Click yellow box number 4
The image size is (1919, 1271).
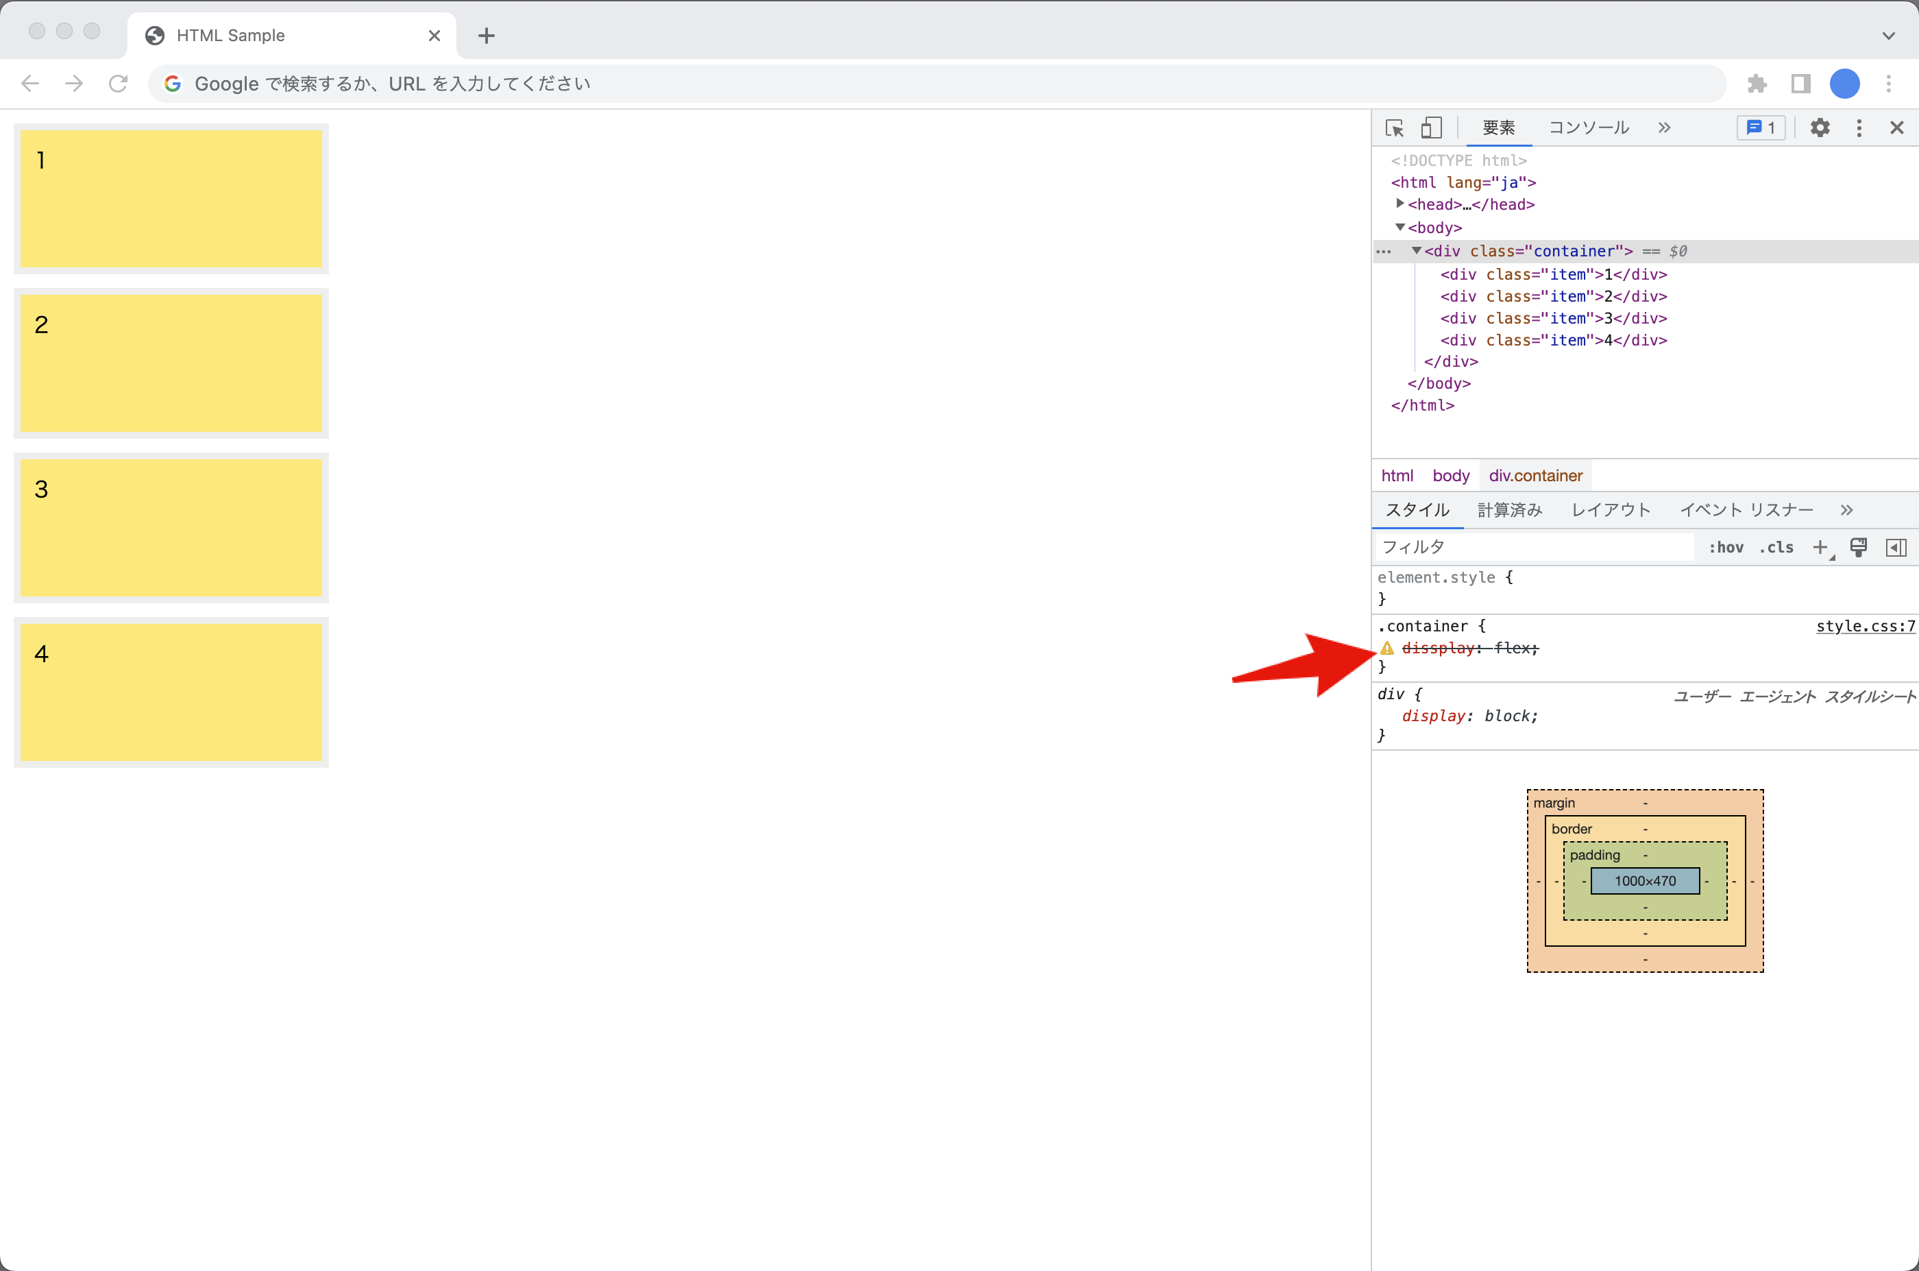(171, 692)
